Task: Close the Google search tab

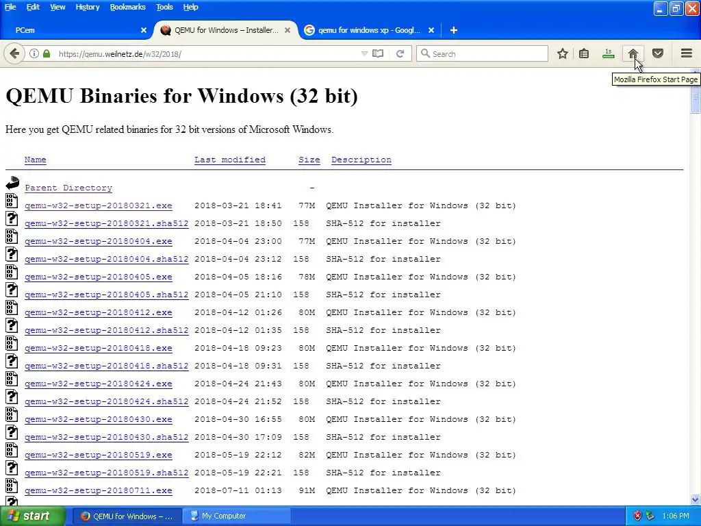Action: [x=431, y=30]
